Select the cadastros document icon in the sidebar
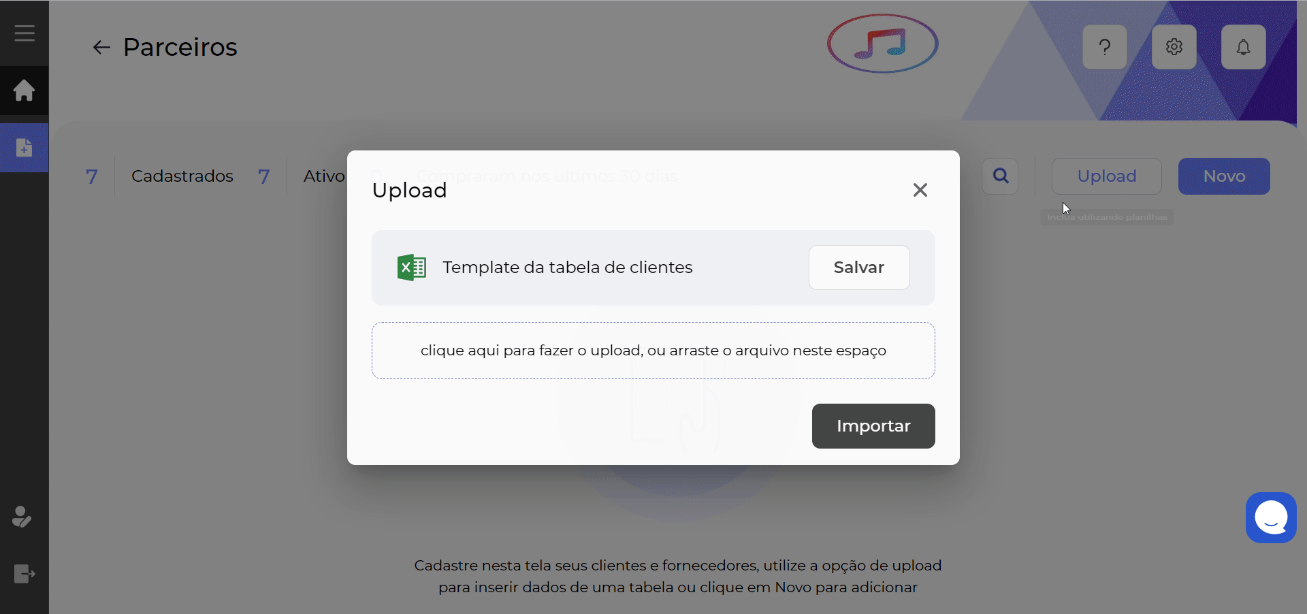 click(24, 148)
